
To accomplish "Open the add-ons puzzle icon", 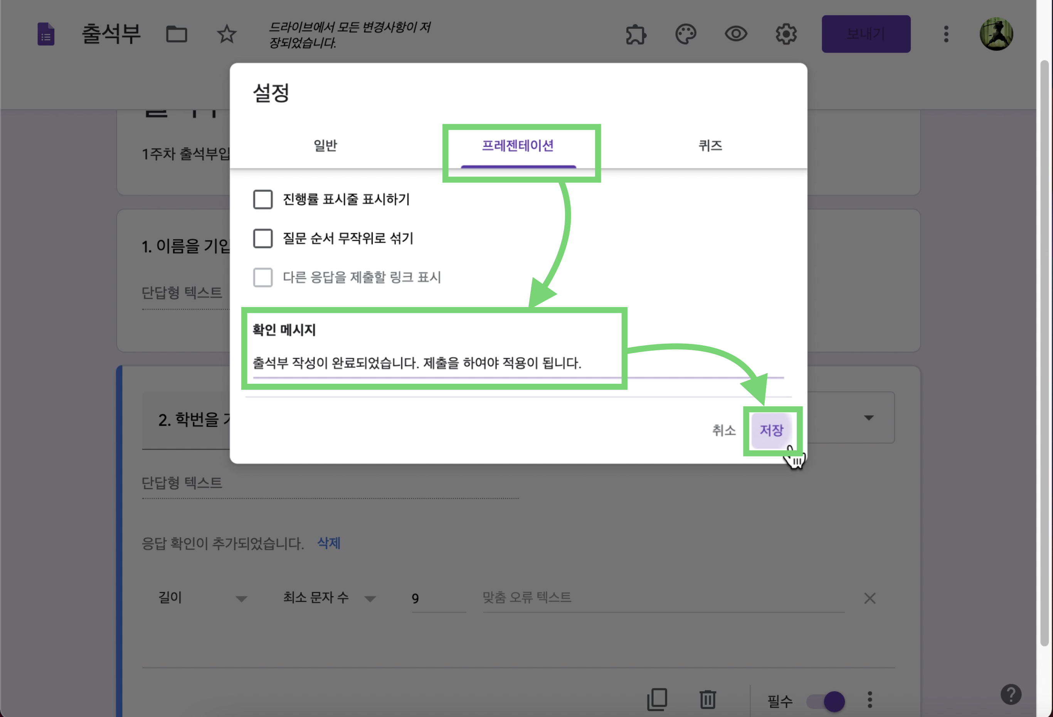I will pyautogui.click(x=636, y=34).
